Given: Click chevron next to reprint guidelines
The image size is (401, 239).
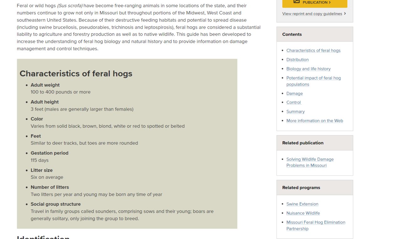Looking at the screenshot, I should click(345, 14).
